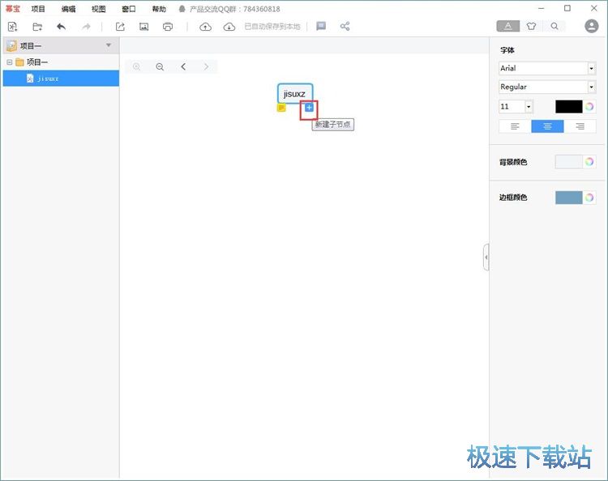Open the text style panel icon
Screen dimensions: 608x481
(508, 27)
